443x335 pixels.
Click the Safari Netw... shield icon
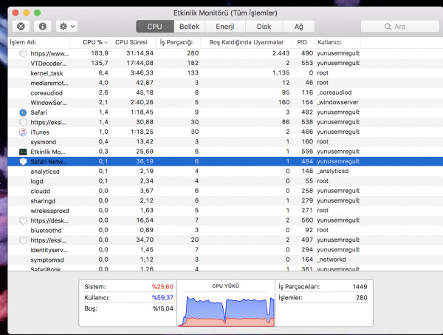(x=23, y=161)
